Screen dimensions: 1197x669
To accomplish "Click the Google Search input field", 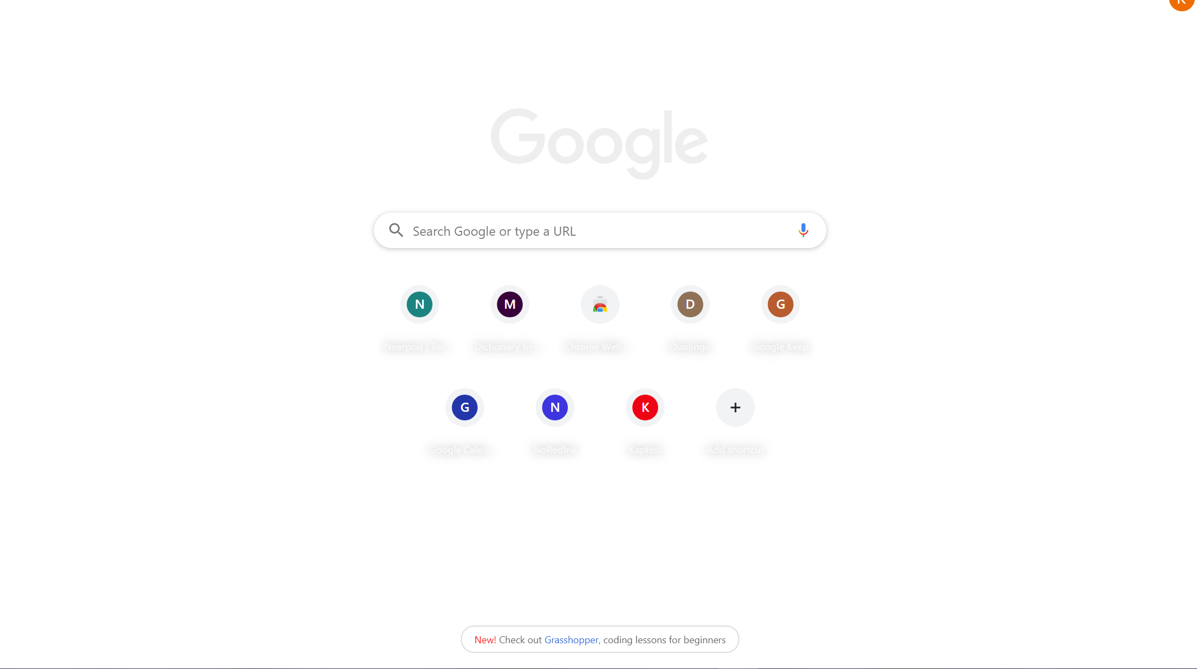I will pyautogui.click(x=600, y=230).
